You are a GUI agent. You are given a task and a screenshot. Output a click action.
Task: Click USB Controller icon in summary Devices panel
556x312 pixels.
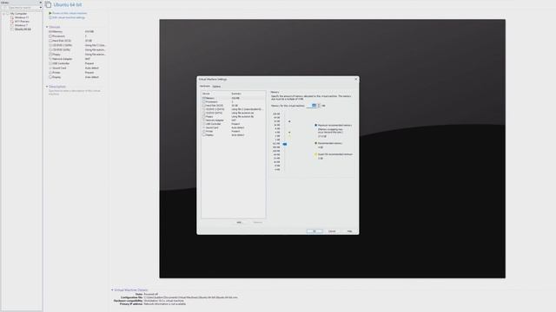[50, 63]
